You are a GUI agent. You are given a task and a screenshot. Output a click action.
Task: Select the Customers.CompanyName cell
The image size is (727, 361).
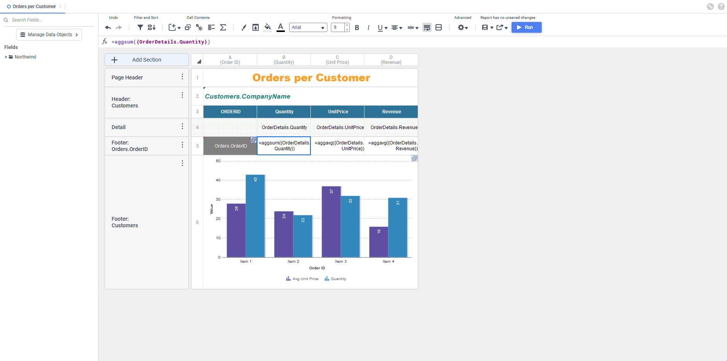(310, 96)
